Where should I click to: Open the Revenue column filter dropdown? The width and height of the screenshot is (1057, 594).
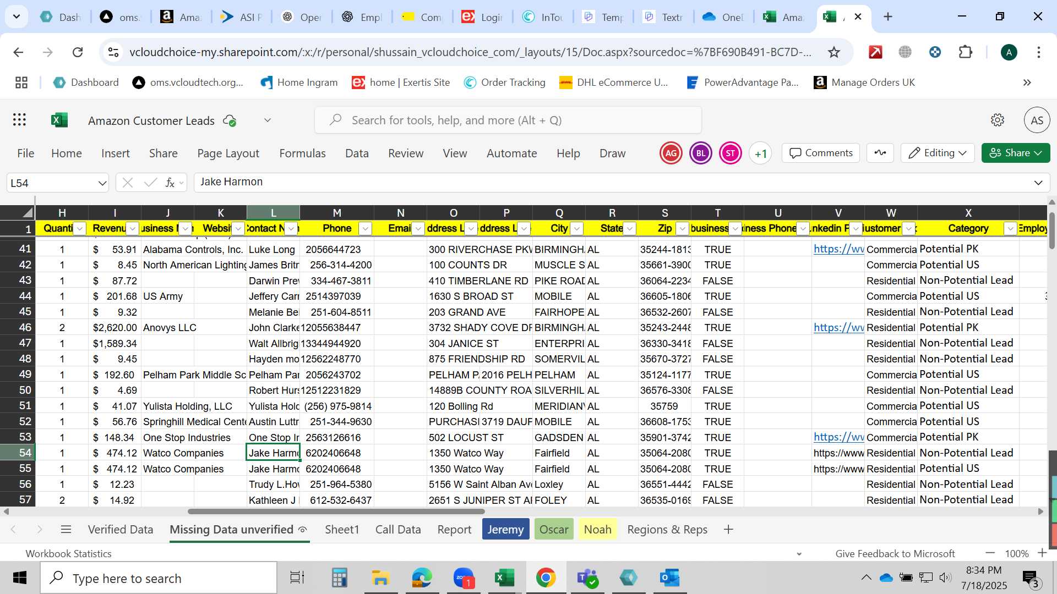coord(133,229)
